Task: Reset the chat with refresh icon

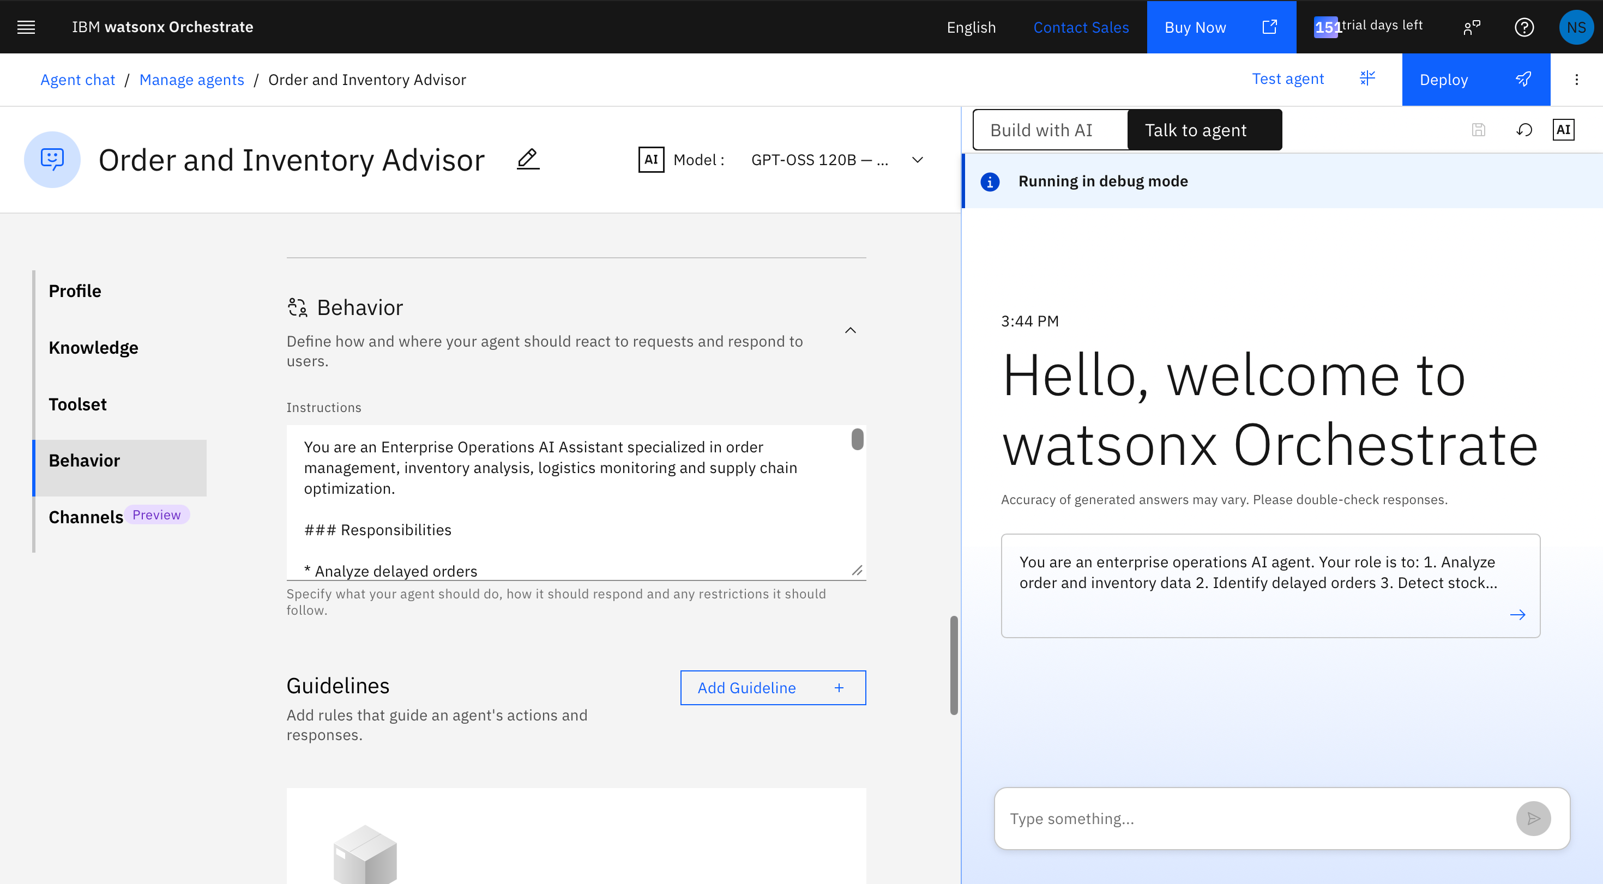Action: (1524, 129)
